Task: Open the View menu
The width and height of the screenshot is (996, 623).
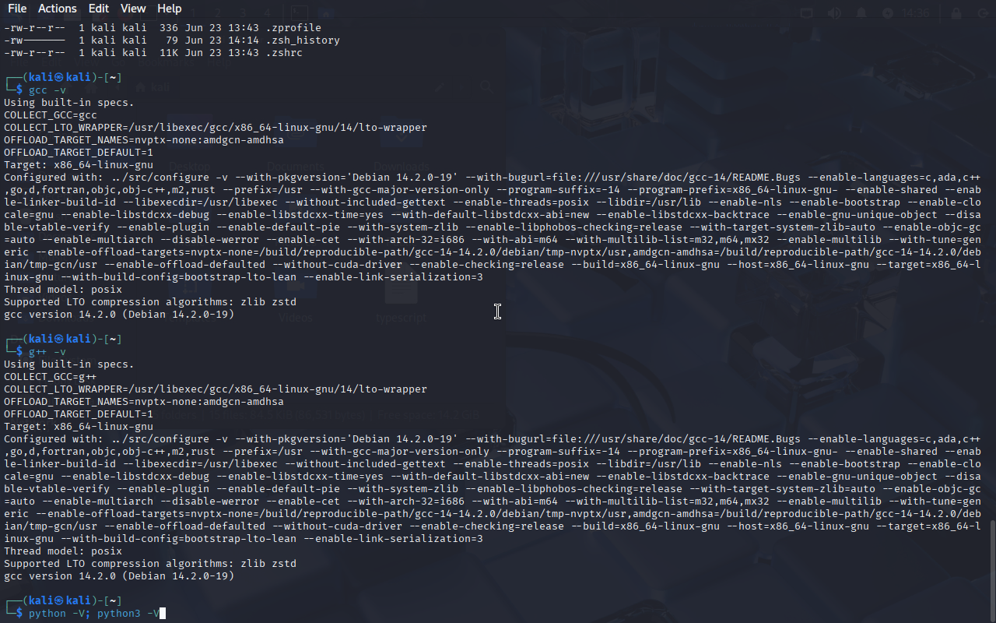Action: pos(133,9)
